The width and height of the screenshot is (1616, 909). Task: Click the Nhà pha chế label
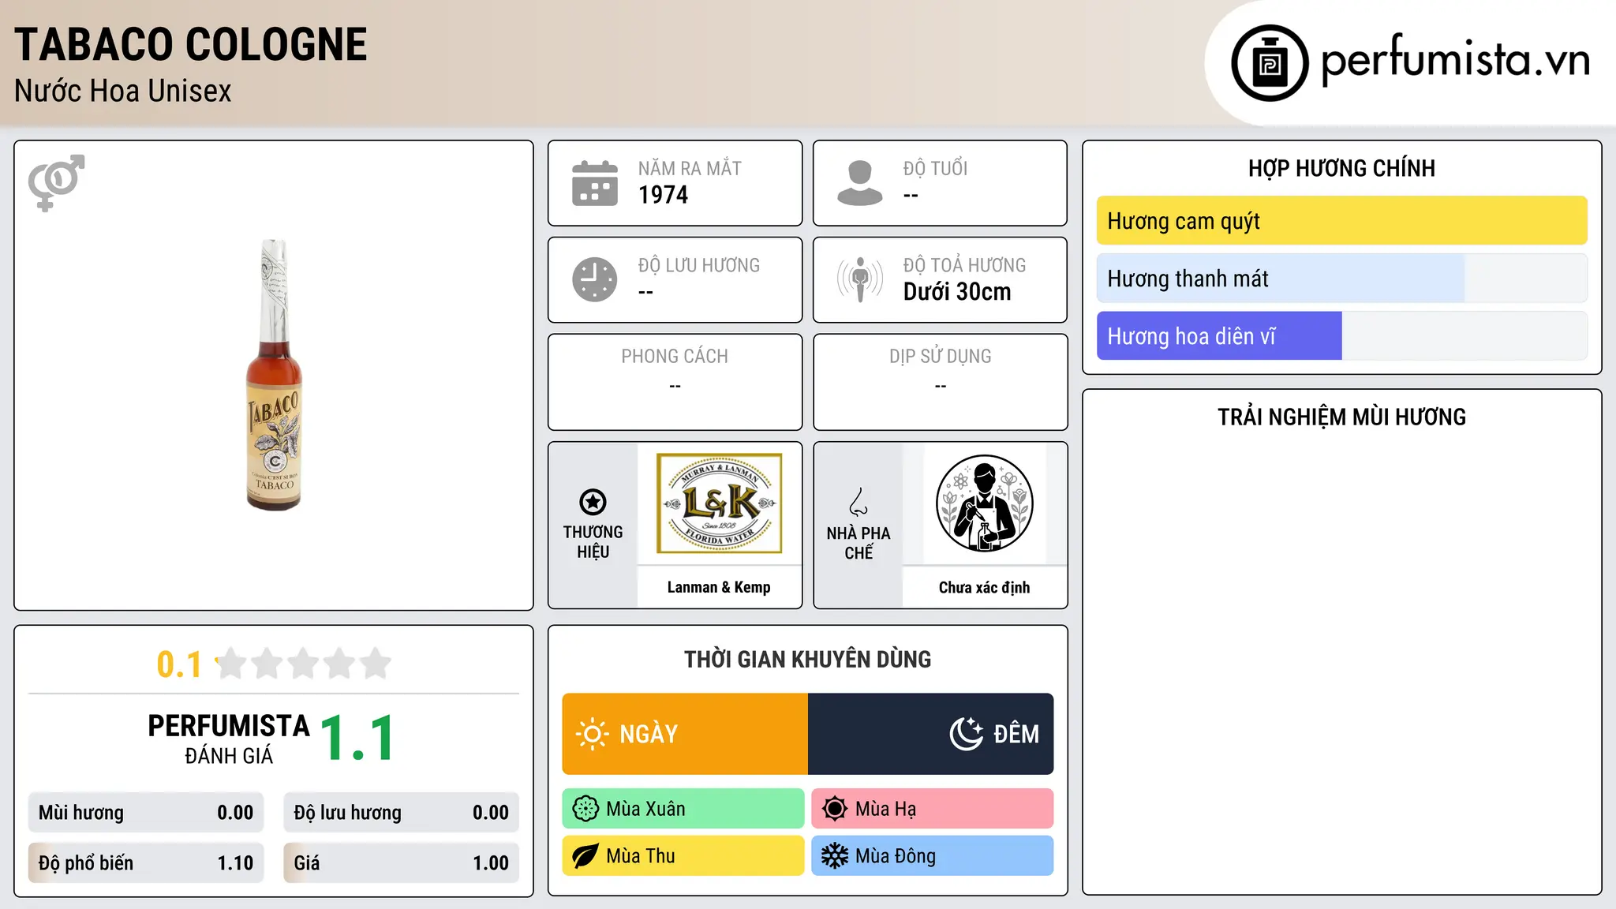coord(858,543)
